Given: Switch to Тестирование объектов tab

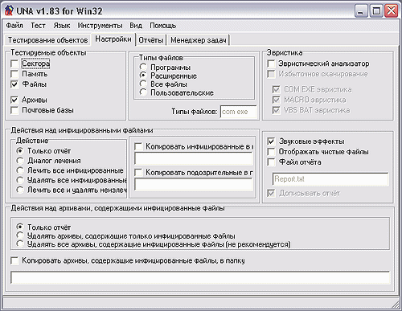Looking at the screenshot, I should tap(47, 40).
